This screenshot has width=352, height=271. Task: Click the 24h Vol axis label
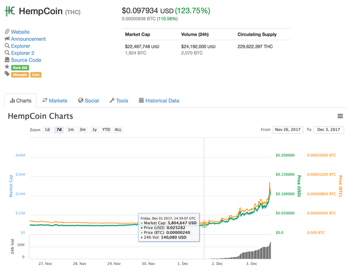(12, 247)
